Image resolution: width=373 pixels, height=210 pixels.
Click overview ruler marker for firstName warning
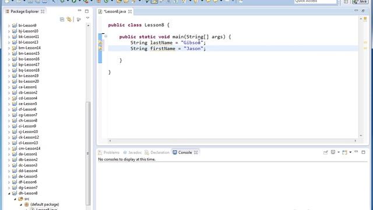click(365, 48)
